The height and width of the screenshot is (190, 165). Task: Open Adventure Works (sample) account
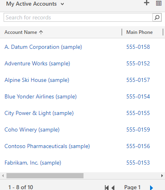tap(37, 64)
